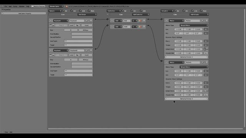Delete the first Motion actuator
246x138 pixels.
pos(207,20)
